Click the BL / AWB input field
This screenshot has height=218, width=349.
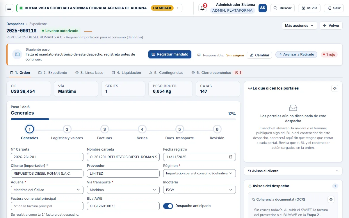tap(123, 206)
